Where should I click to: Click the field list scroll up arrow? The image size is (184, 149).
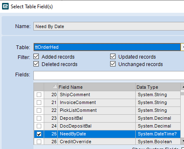coord(183,87)
